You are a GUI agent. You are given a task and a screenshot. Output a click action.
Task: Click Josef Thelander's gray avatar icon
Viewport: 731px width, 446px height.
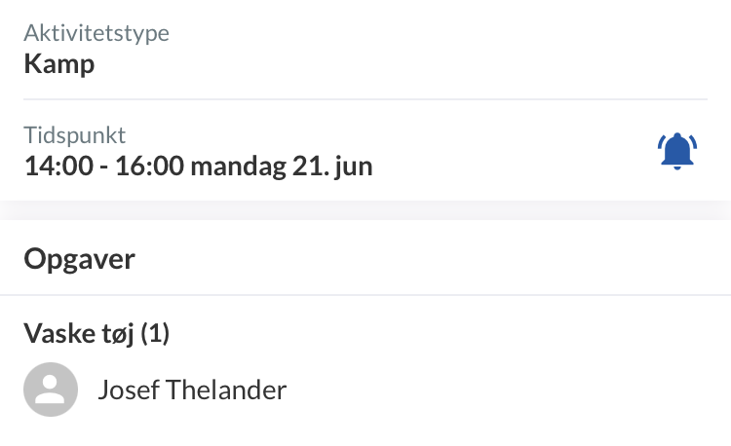click(51, 390)
